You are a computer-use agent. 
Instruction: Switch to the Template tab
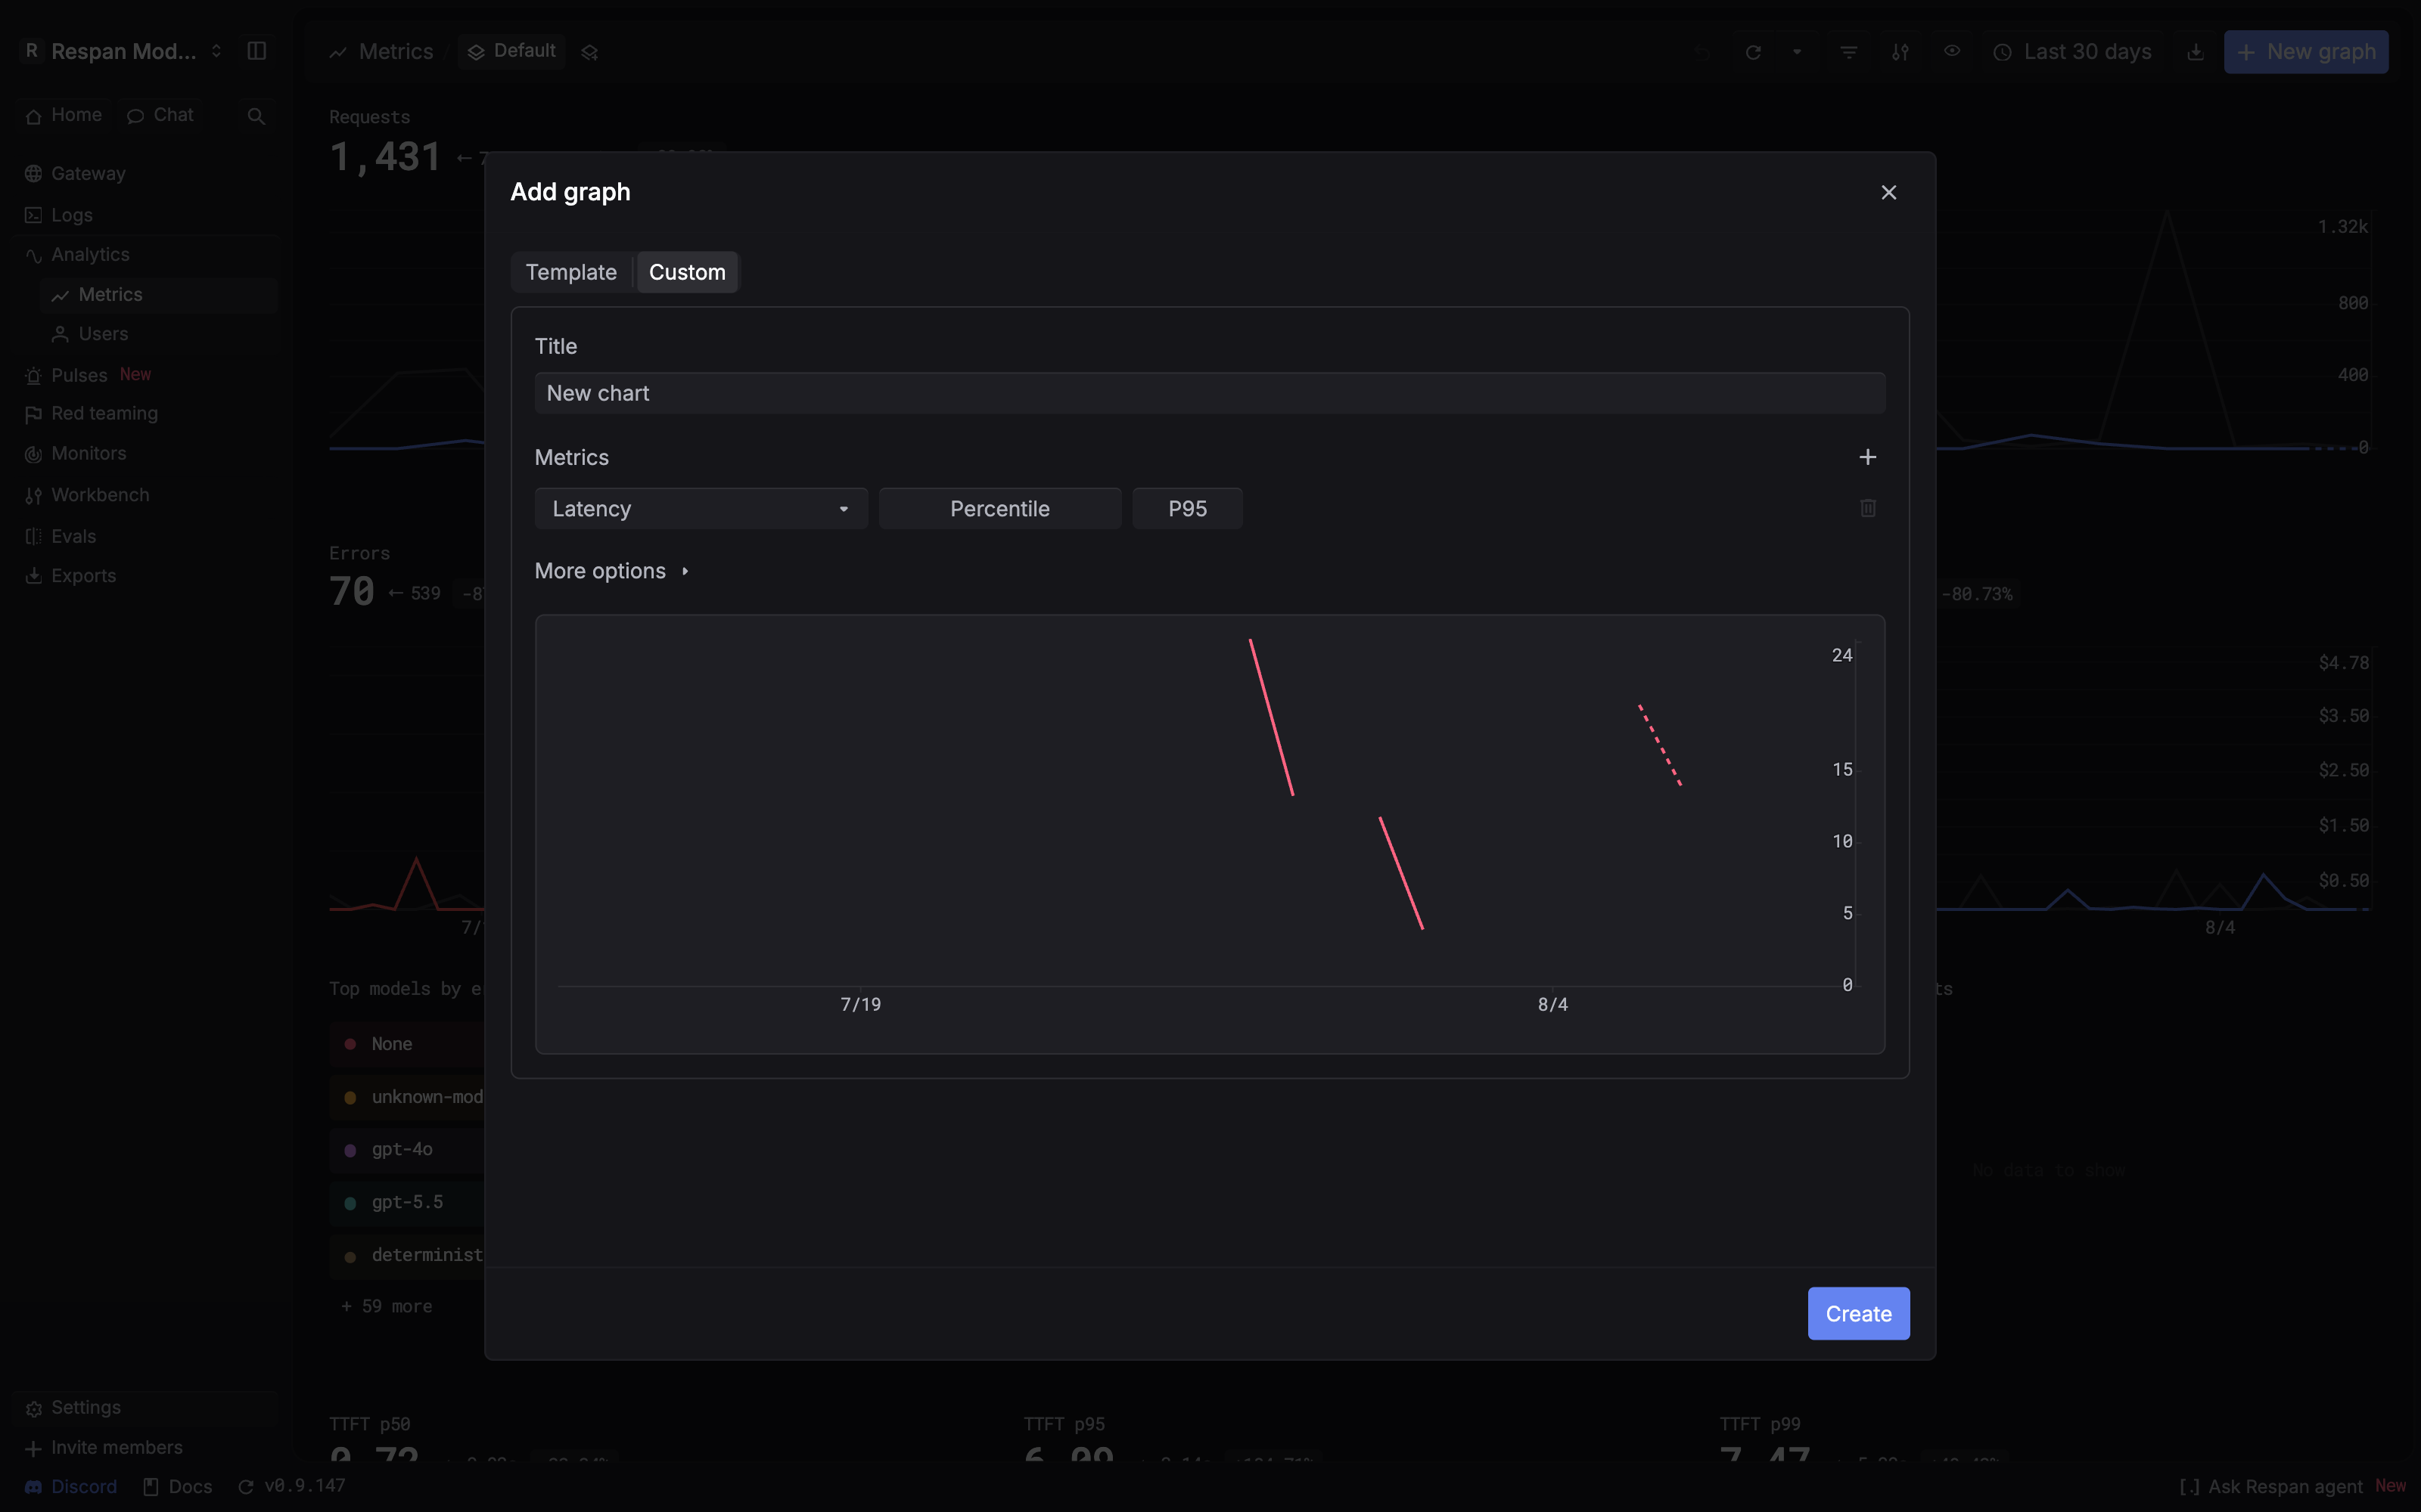(x=571, y=272)
